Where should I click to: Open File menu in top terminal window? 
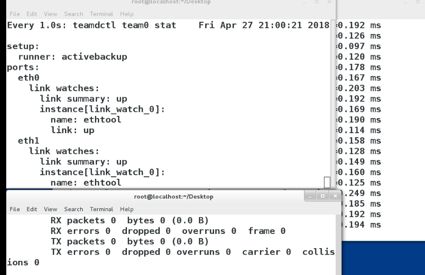click(x=15, y=14)
